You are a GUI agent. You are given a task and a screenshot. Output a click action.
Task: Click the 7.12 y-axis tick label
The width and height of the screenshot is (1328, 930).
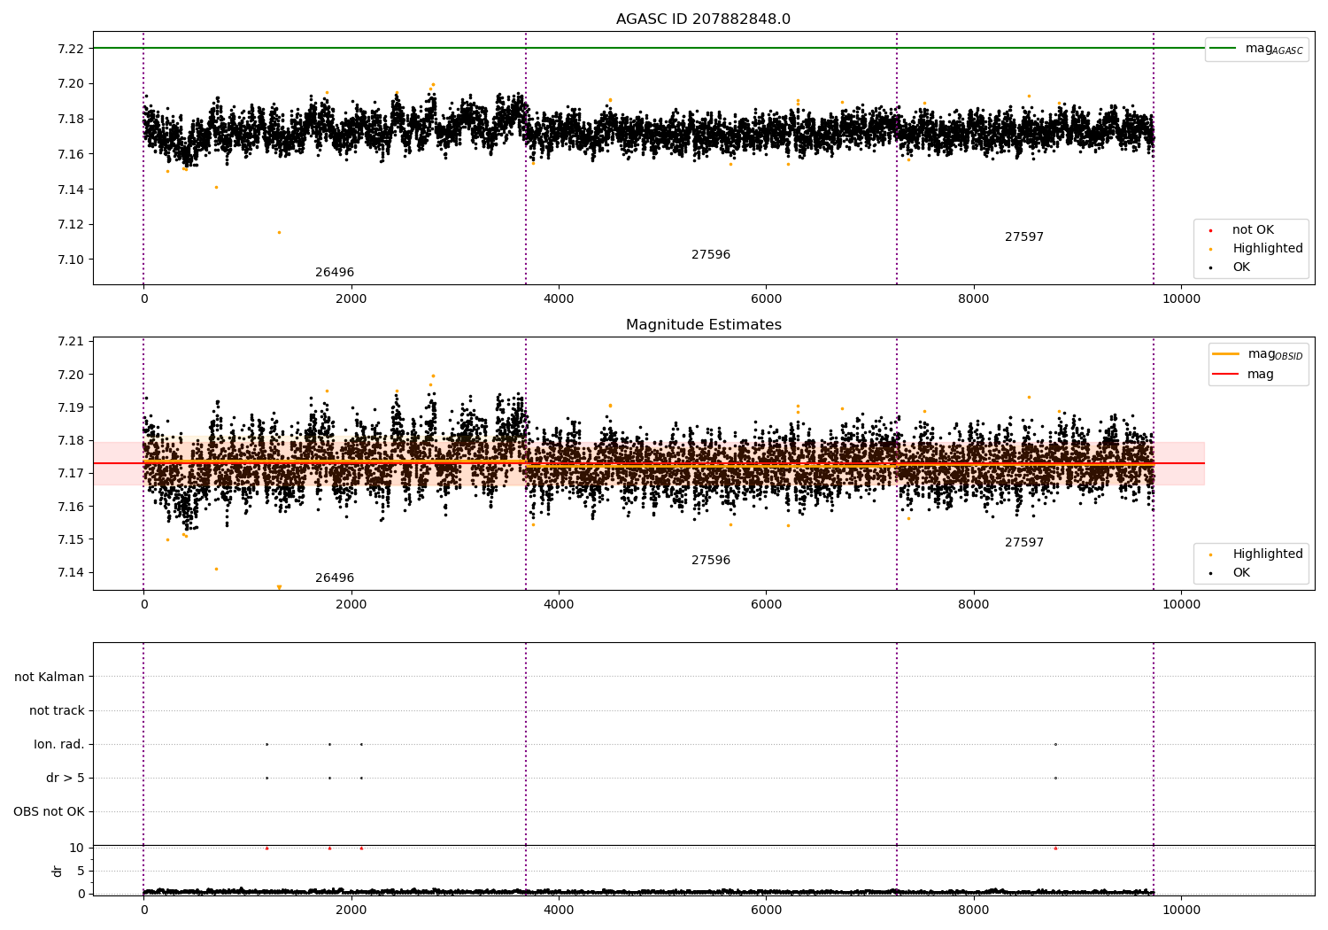click(x=69, y=224)
